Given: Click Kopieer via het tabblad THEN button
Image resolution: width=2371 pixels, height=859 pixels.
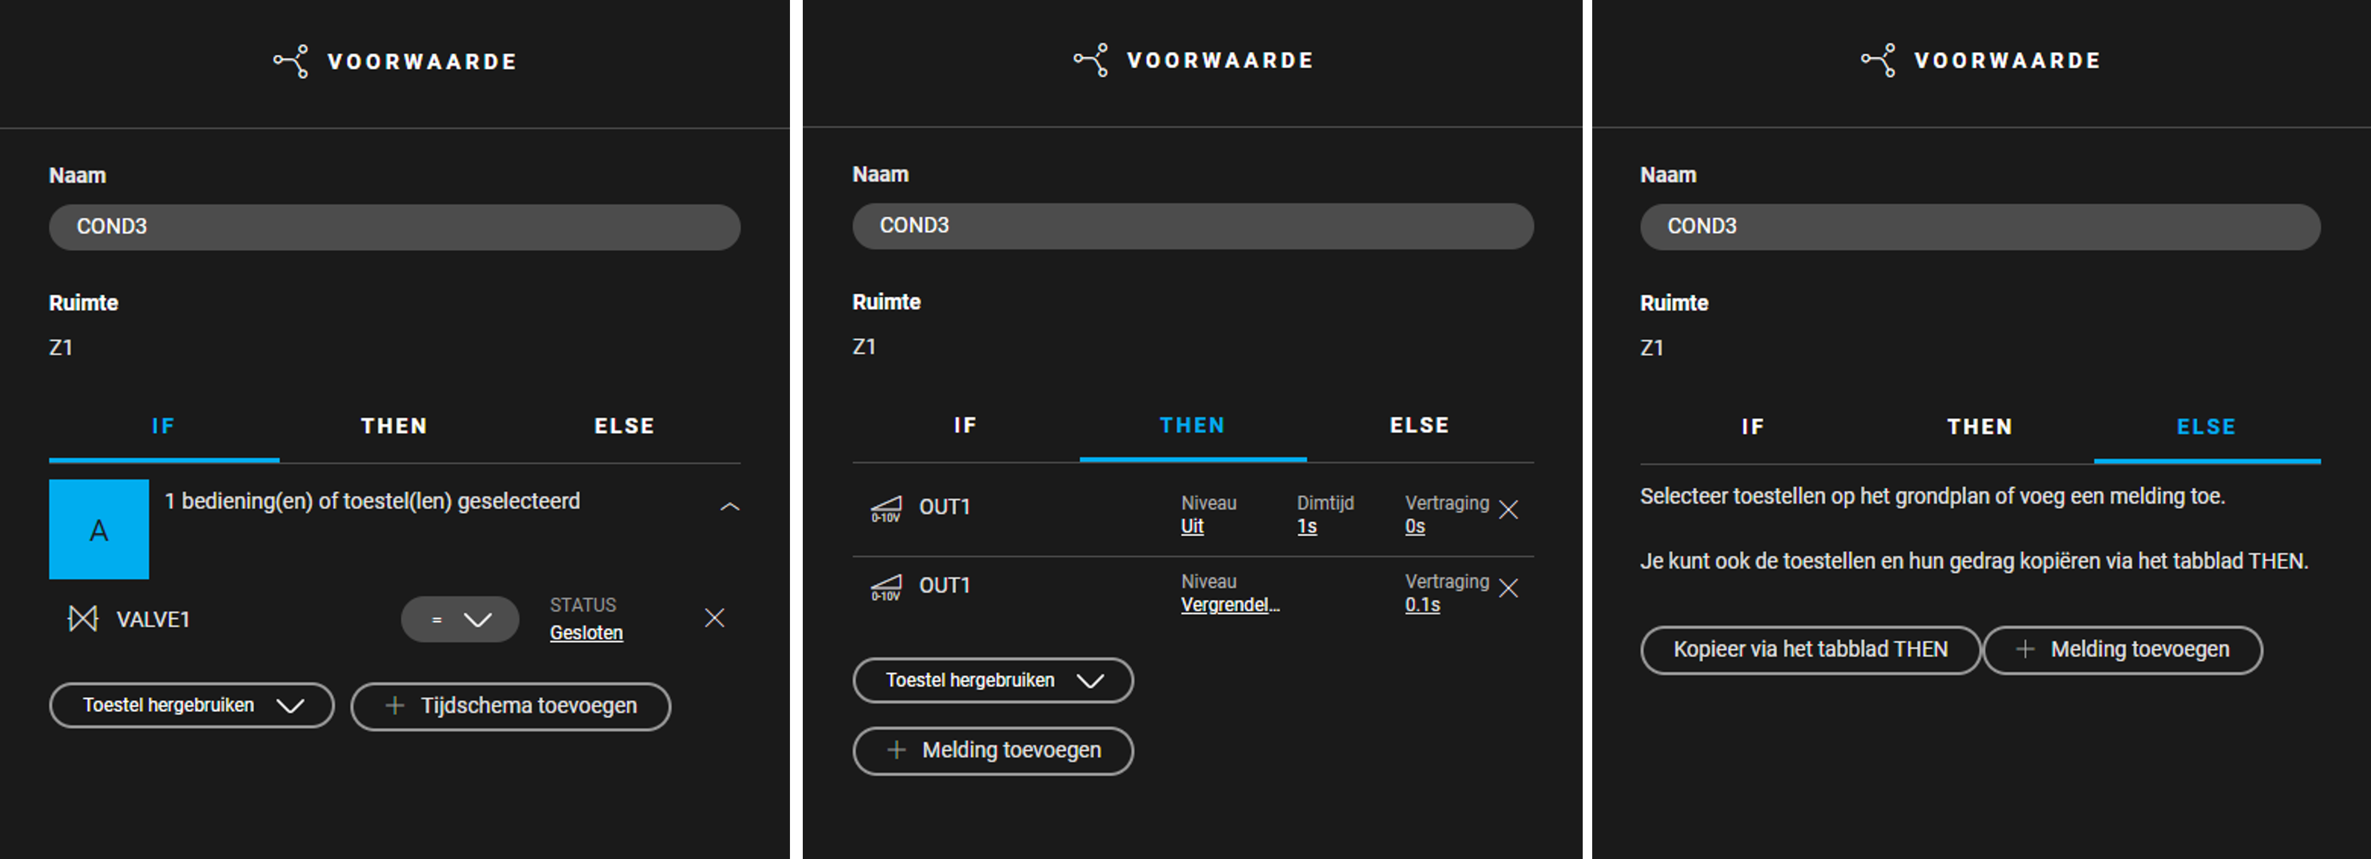Looking at the screenshot, I should [x=1811, y=650].
